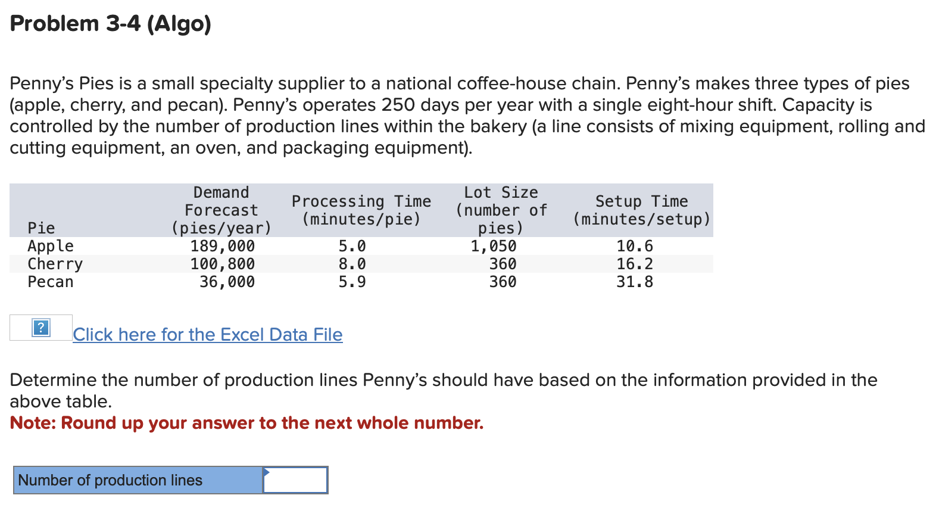Select the Cherry row label
Screen dimensions: 936x517
click(x=55, y=264)
